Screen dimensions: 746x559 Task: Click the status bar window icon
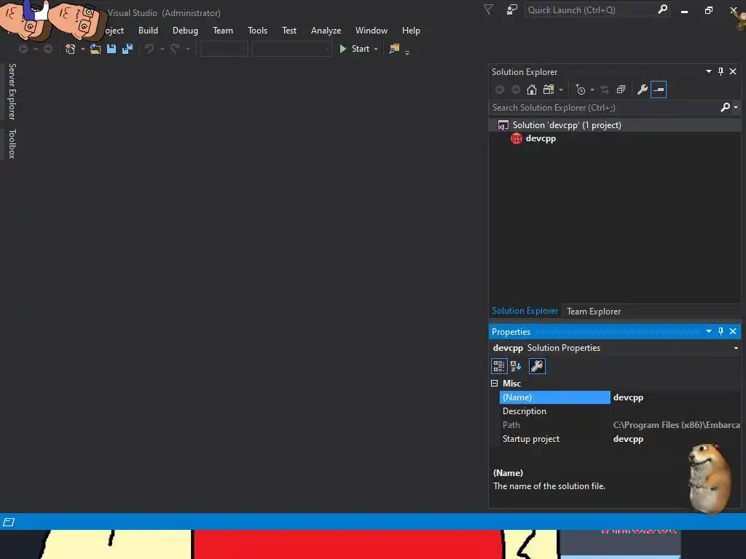click(9, 523)
